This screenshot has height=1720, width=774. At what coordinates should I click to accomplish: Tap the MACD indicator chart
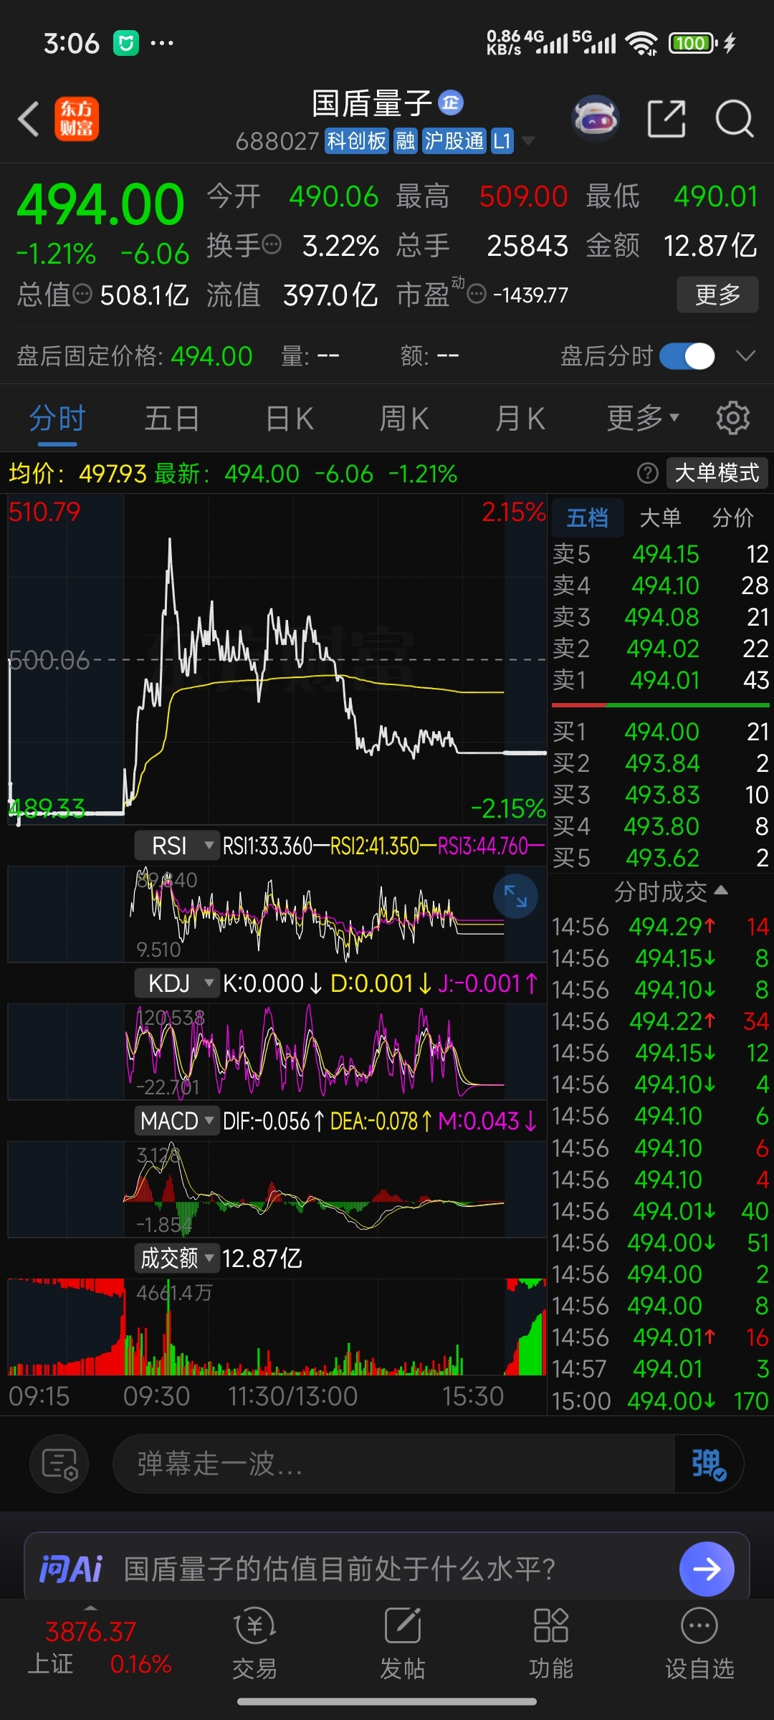(277, 1189)
